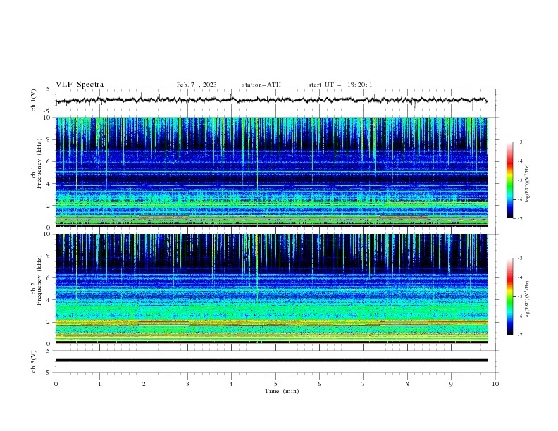Click time axis tick label "8"
The image size is (558, 431).
[x=407, y=384]
